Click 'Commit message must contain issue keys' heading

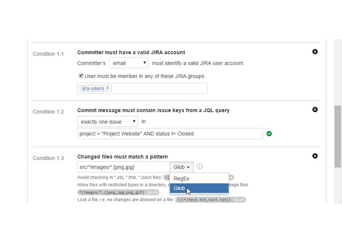pos(154,110)
